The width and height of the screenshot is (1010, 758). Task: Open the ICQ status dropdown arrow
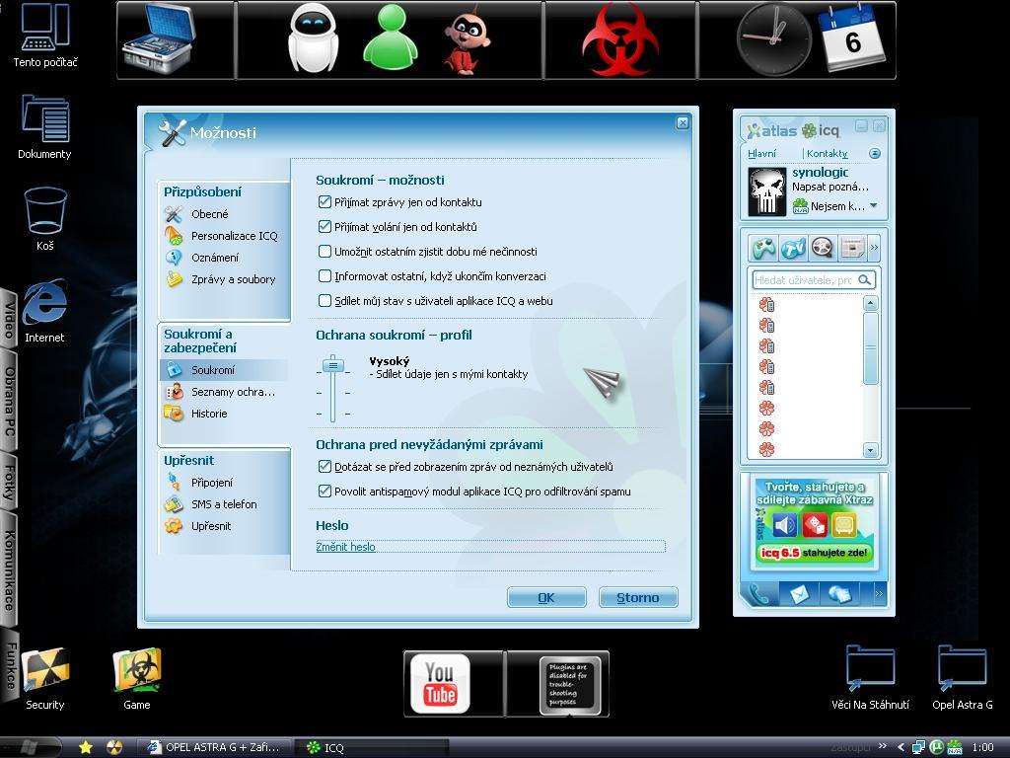[873, 206]
